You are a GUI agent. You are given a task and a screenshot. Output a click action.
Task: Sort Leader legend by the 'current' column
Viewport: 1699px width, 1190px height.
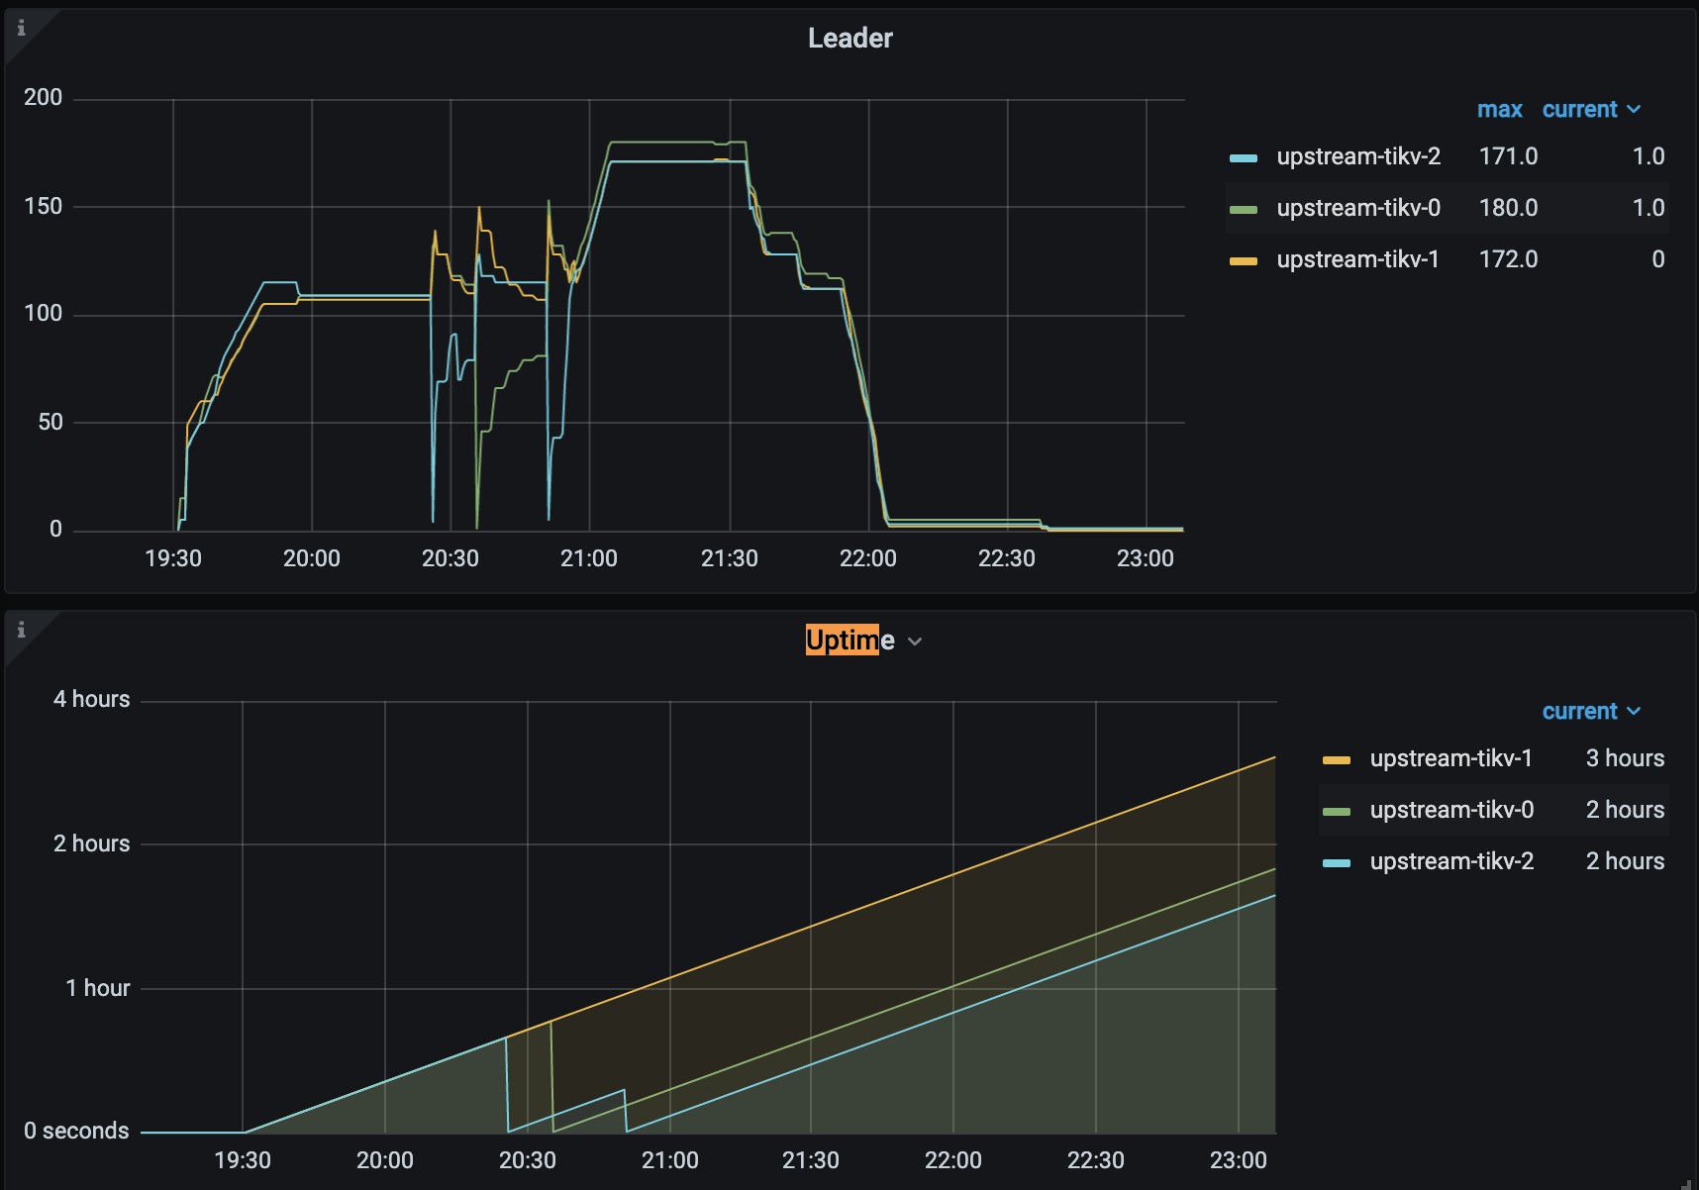1578,109
